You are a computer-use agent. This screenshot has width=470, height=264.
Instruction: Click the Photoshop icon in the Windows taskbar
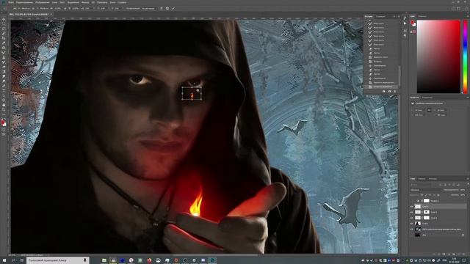(212, 260)
